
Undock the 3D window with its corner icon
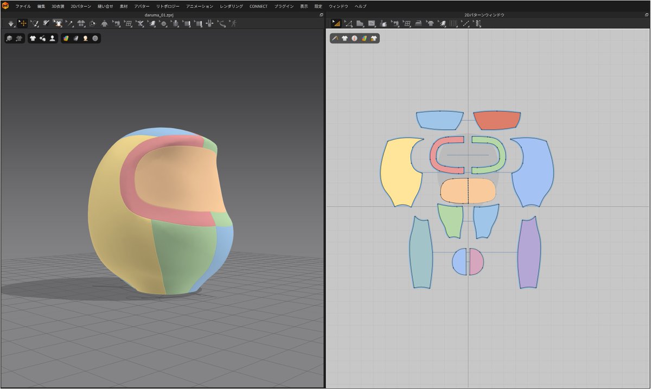click(321, 15)
